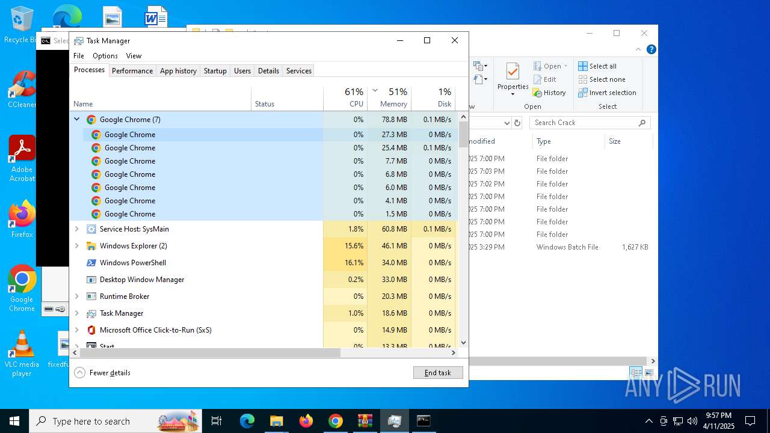Collapse the Google Chrome (7) process group
Screen dimensions: 770x433
click(x=76, y=119)
